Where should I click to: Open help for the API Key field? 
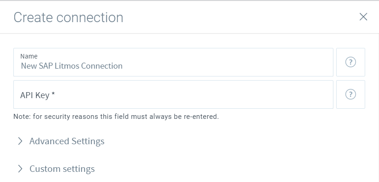point(350,94)
